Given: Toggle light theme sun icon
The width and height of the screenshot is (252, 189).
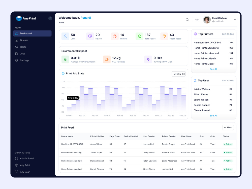Looking at the screenshot, I should coord(197,20).
